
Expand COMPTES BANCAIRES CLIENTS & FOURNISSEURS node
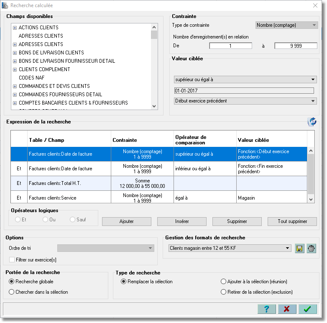15,103
